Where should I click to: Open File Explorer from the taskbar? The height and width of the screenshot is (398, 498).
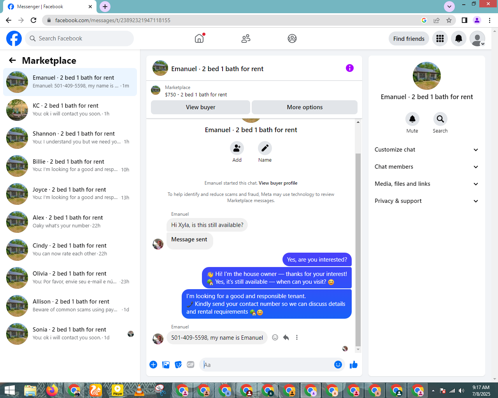click(x=30, y=390)
